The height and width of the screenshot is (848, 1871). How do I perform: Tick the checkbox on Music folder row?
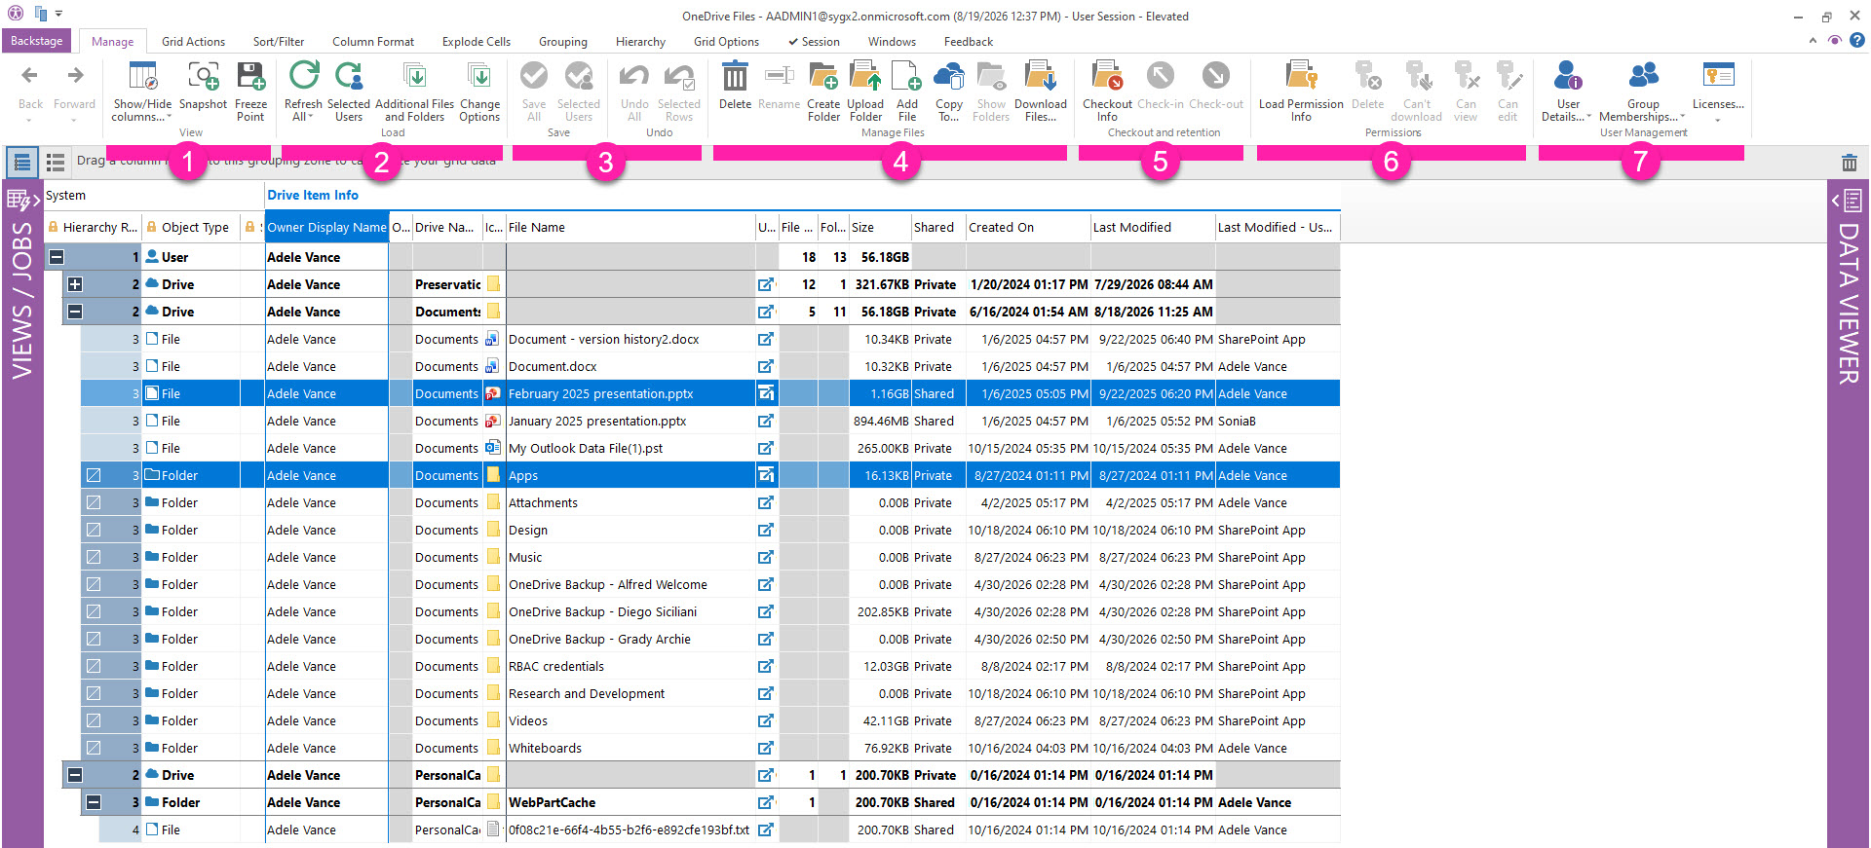tap(94, 558)
